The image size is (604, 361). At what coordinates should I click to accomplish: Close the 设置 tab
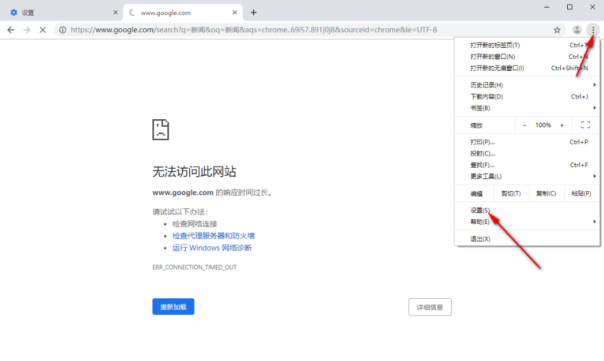click(115, 12)
